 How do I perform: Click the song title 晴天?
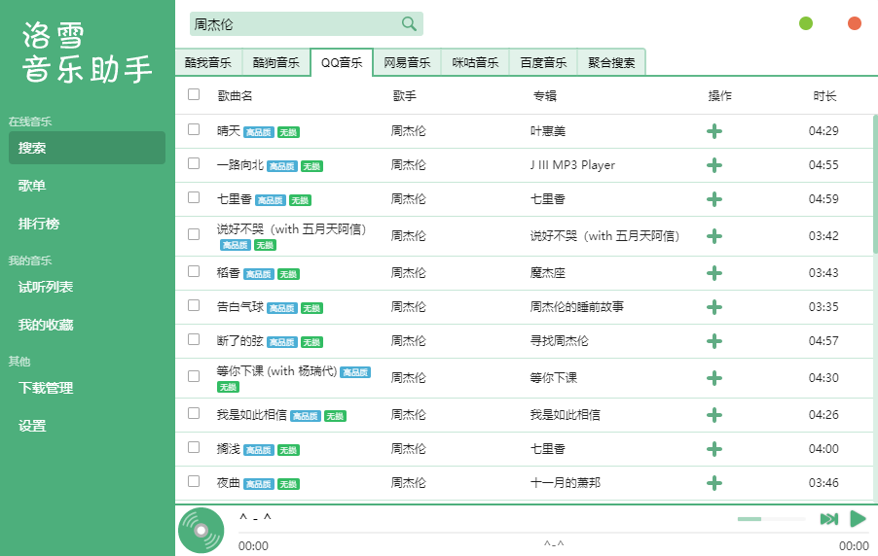(x=229, y=131)
